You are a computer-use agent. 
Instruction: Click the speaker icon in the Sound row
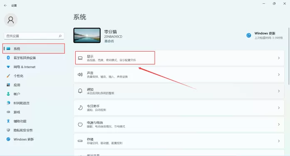[x=80, y=74]
